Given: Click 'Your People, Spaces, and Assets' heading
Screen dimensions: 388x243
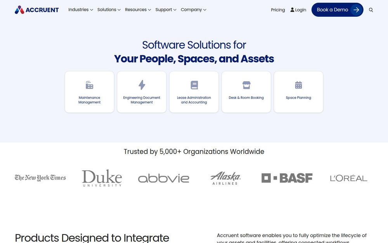Looking at the screenshot, I should (194, 59).
